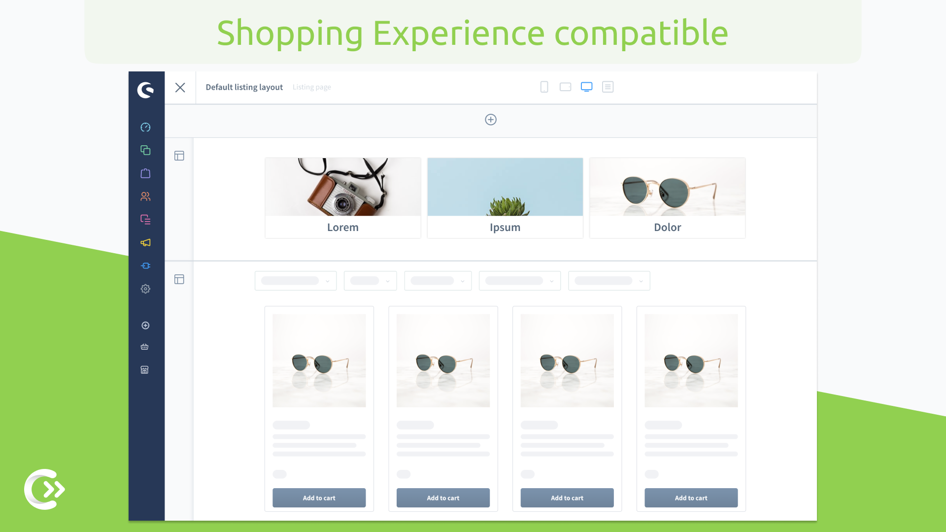946x532 pixels.
Task: Open the settings gear icon in sidebar
Action: 145,288
